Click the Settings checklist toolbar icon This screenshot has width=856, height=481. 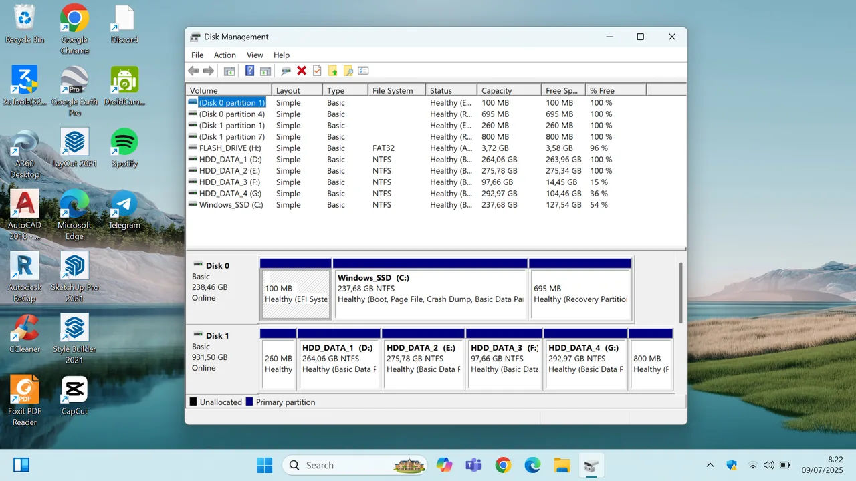click(364, 71)
